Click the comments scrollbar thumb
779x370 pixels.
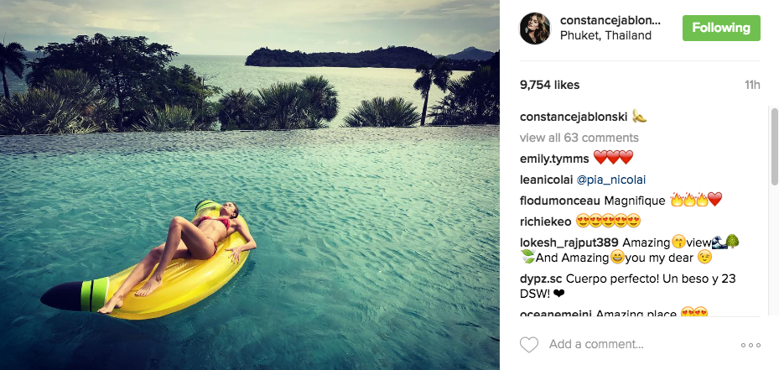(x=774, y=146)
